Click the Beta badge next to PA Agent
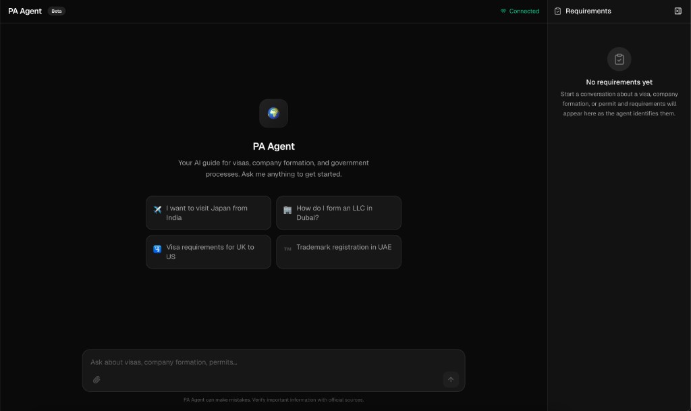The image size is (691, 411). coord(56,11)
